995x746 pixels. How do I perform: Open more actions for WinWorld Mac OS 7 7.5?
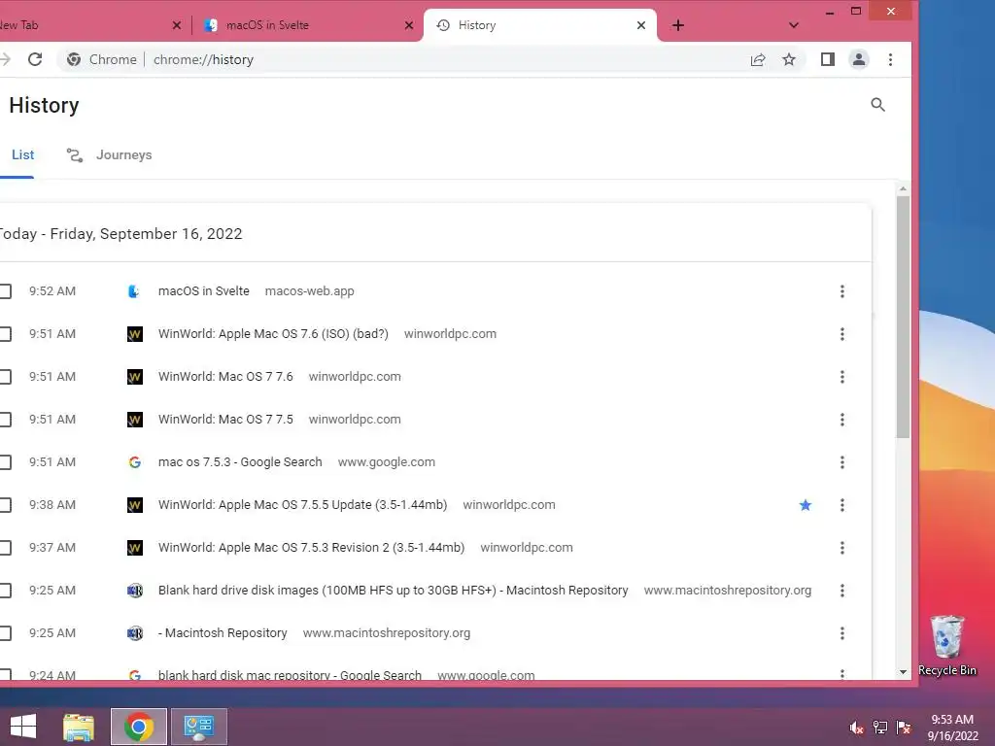click(842, 420)
